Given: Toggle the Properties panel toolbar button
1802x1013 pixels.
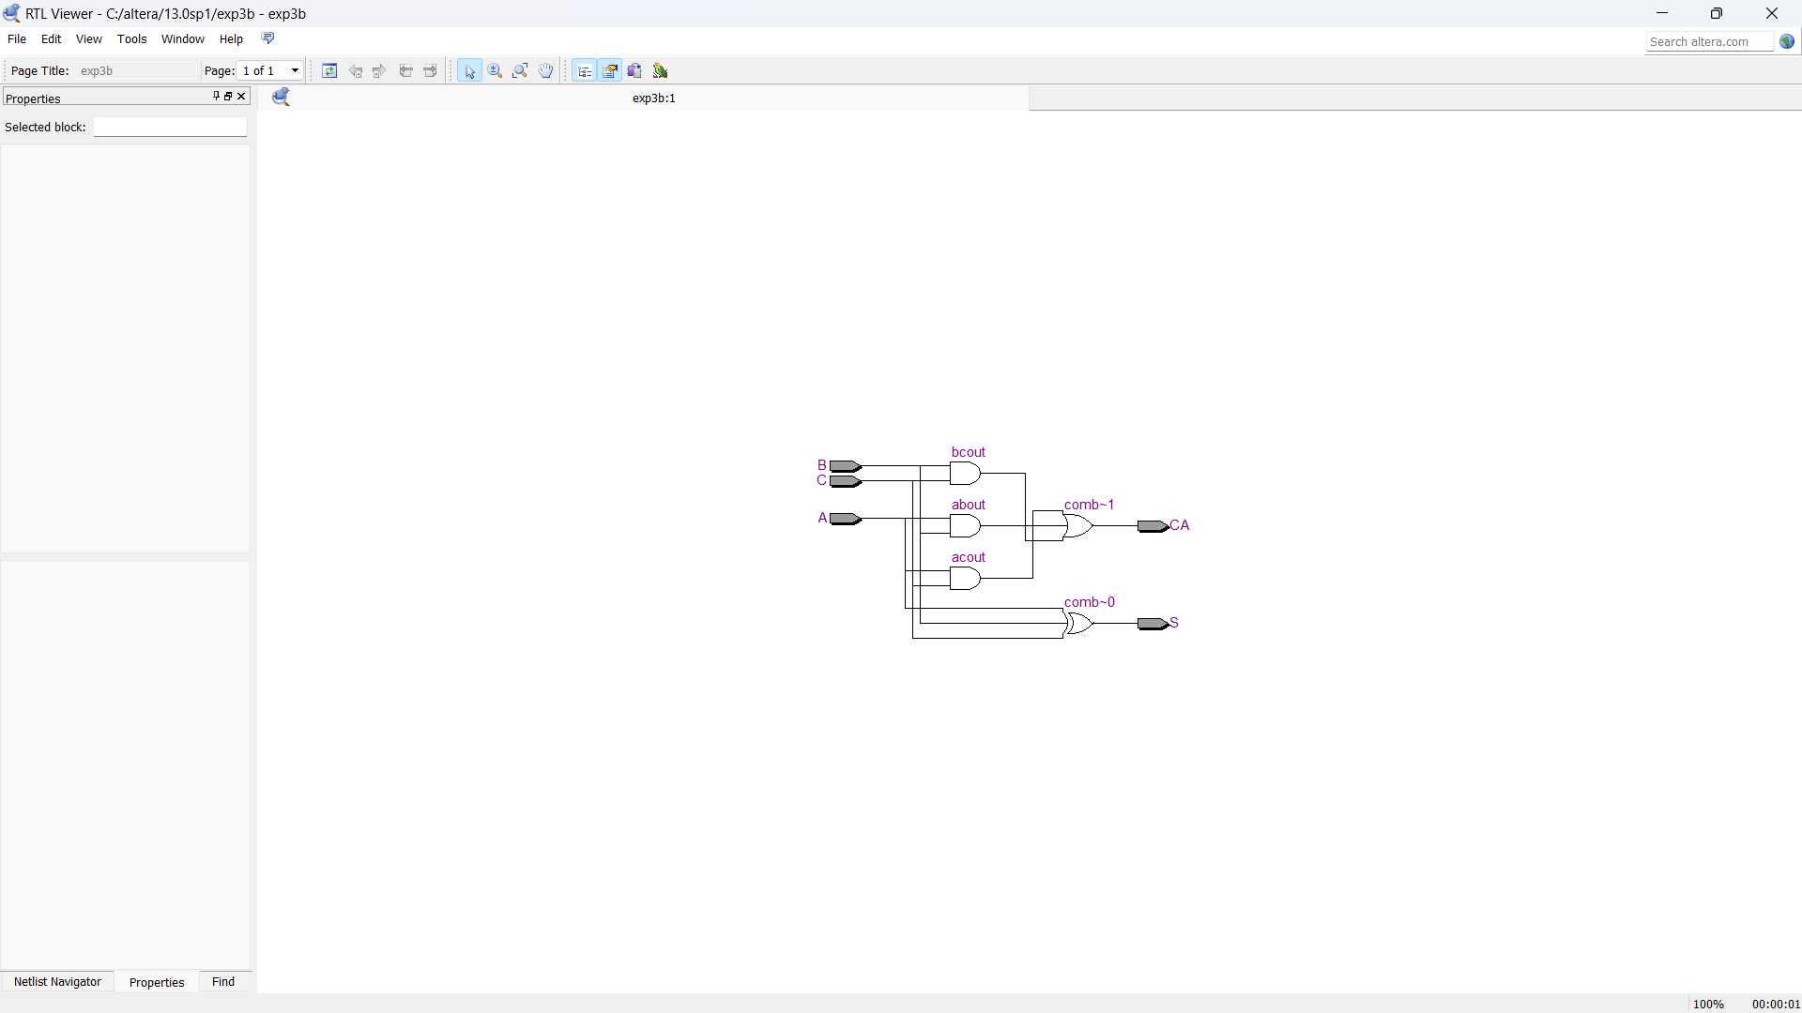Looking at the screenshot, I should click(x=610, y=71).
